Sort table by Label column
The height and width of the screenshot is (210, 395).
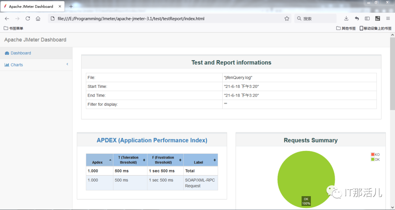(200, 160)
